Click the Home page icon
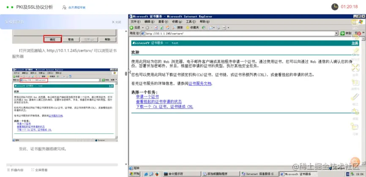Viewport: 366px width, 177px height. (168, 27)
